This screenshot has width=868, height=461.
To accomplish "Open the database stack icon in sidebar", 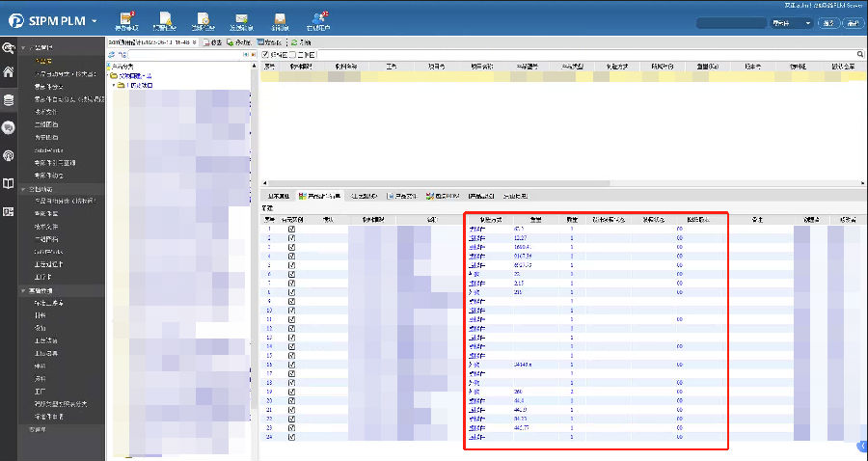I will 9,99.
